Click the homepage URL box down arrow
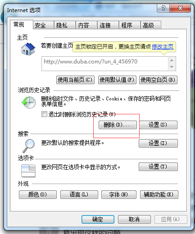Image resolution: width=195 pixels, height=234 pixels. [x=172, y=67]
